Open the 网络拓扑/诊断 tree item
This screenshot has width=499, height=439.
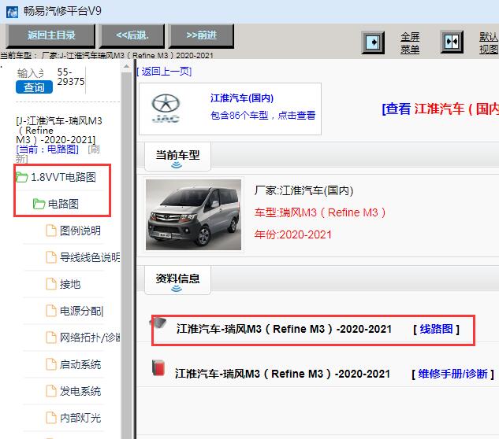click(x=90, y=338)
